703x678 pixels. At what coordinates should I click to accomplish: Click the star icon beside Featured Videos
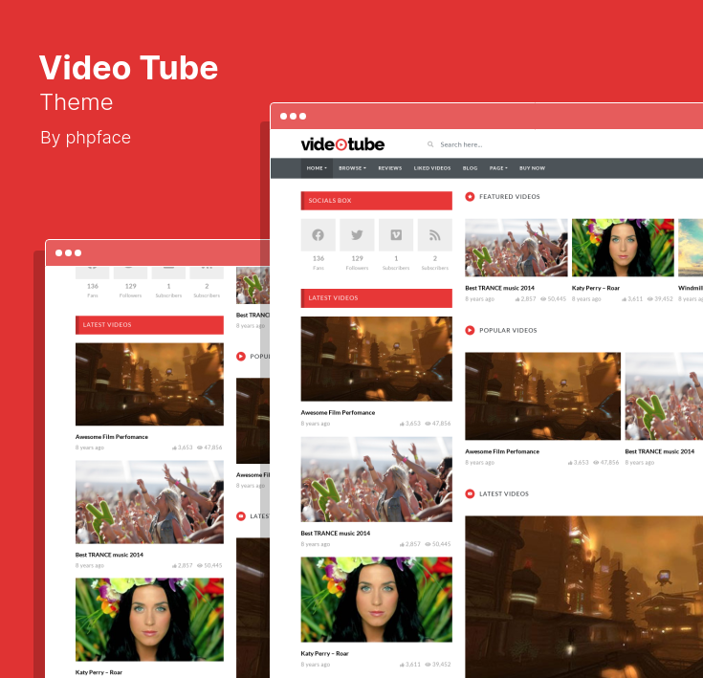point(470,196)
